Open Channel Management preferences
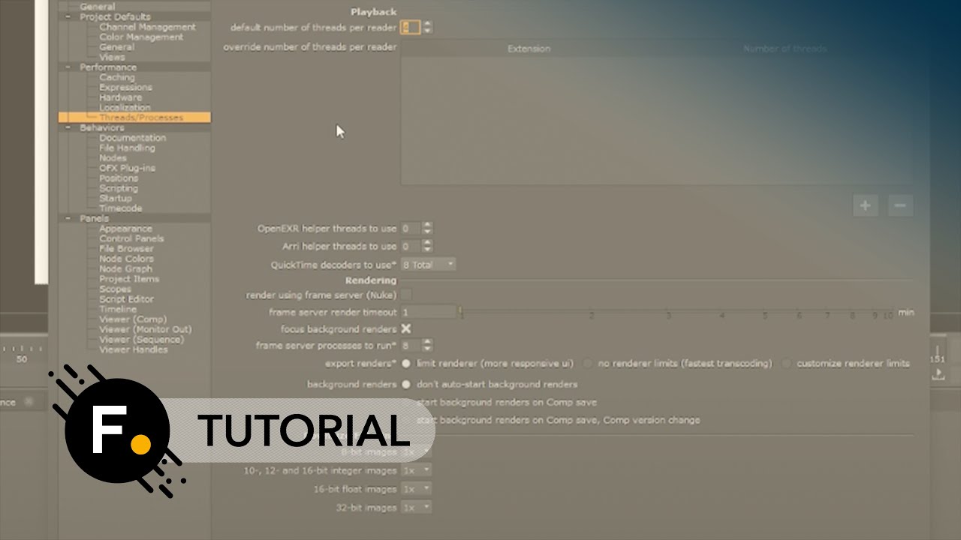Image resolution: width=961 pixels, height=540 pixels. pos(147,27)
